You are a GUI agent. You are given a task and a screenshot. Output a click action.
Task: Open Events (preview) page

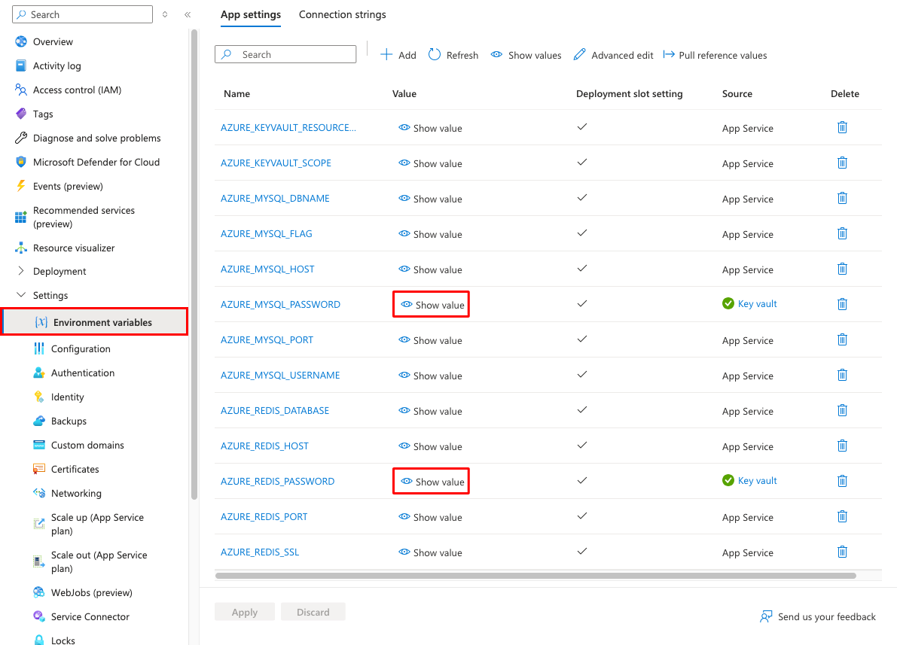[x=68, y=186]
